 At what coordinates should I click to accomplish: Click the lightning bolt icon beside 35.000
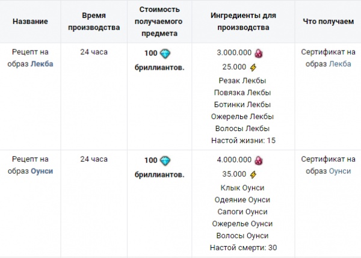(253, 174)
